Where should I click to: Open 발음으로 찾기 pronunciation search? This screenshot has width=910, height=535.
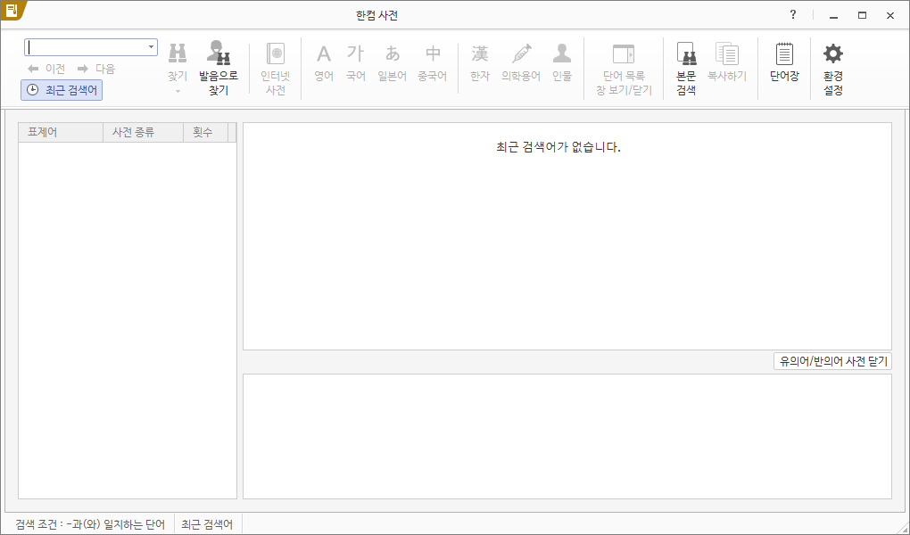coord(219,67)
